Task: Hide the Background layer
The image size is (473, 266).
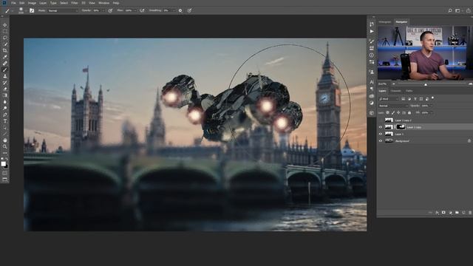Action: (381, 141)
